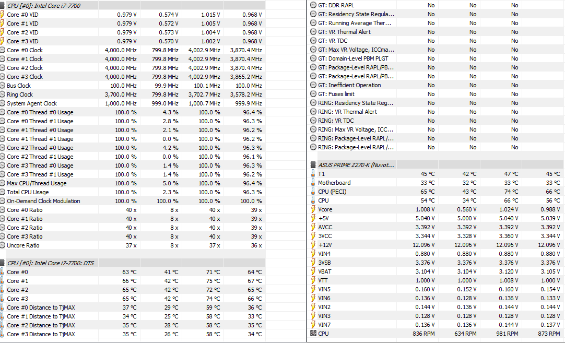Screen dimensions: 565x343
Task: Select the VBAT voltage row
Action: pyautogui.click(x=435, y=271)
